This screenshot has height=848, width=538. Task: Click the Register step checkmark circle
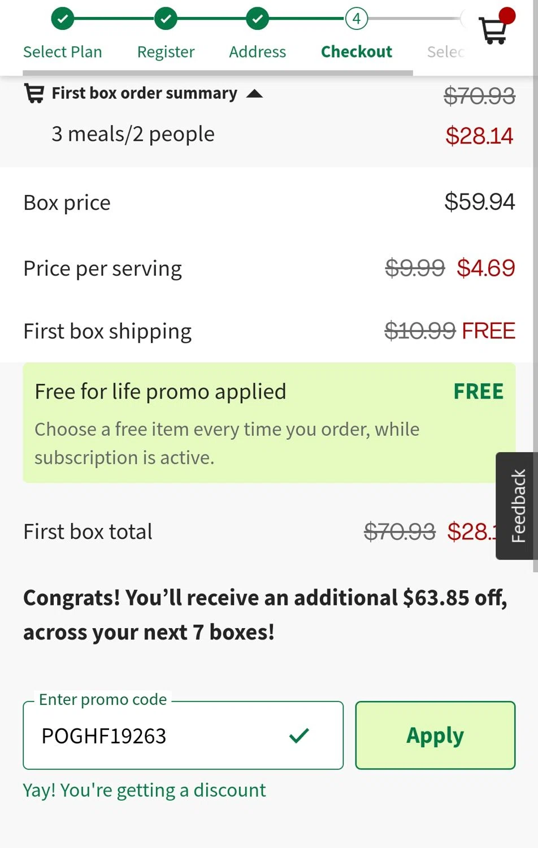(166, 19)
